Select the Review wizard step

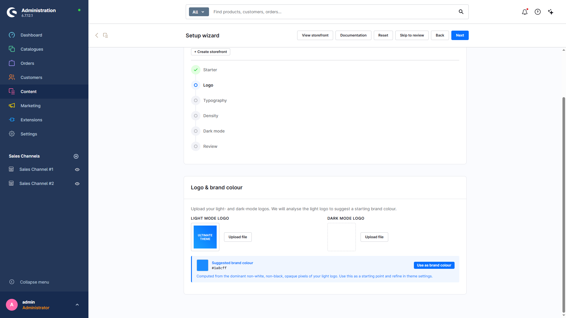coord(204,146)
